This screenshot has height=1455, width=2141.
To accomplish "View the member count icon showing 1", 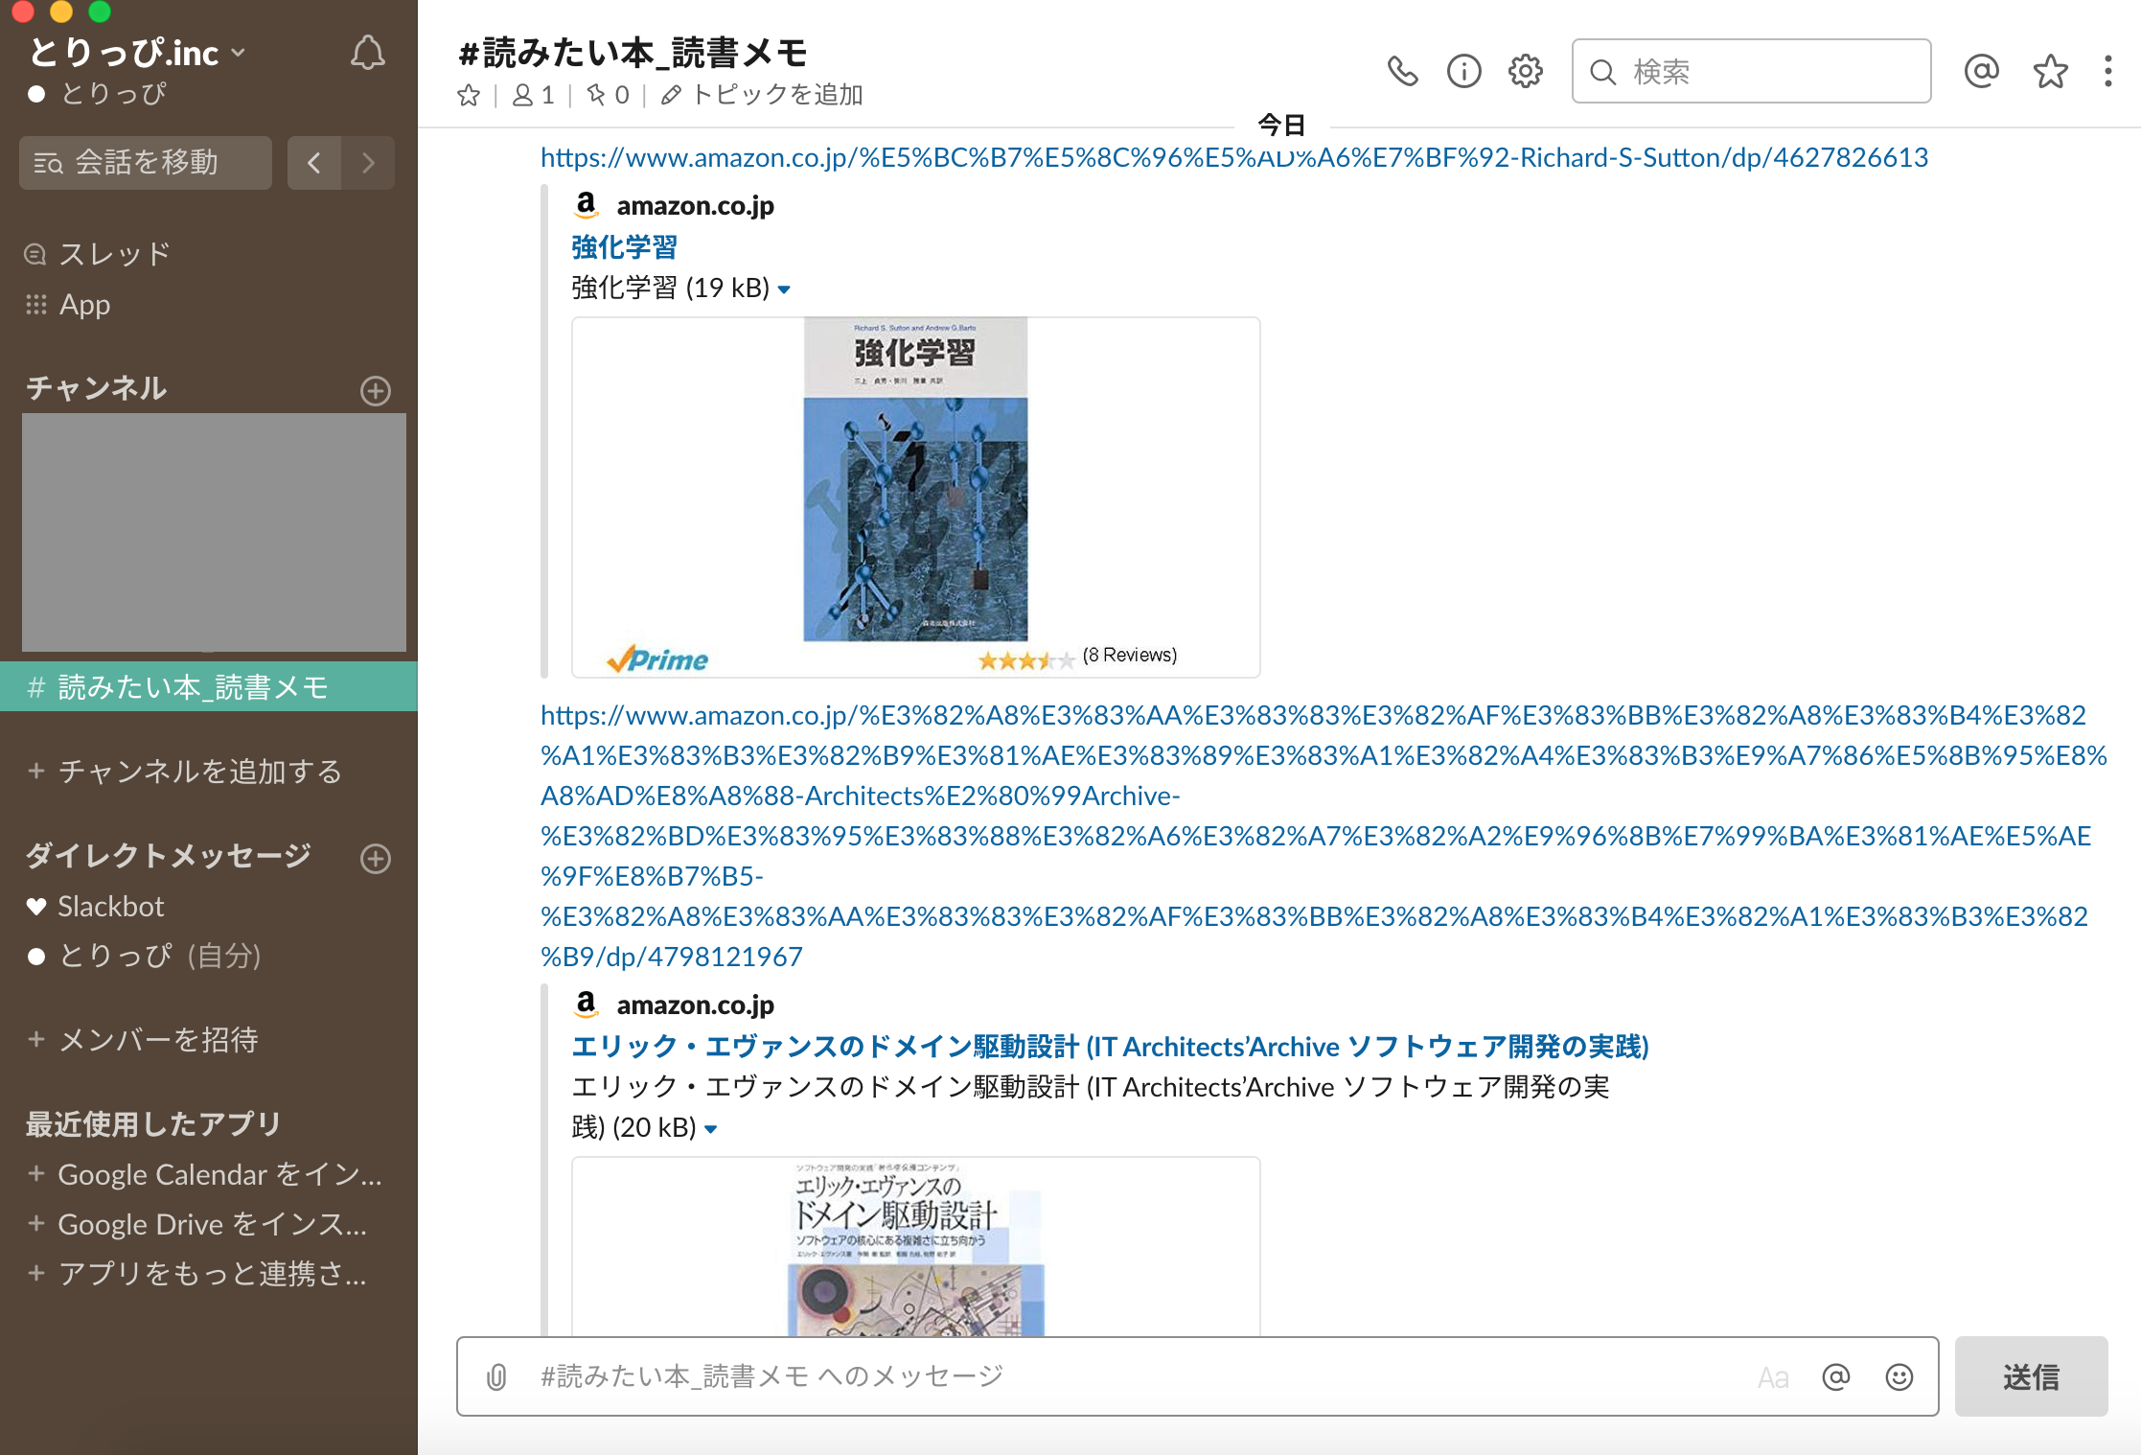I will point(534,95).
